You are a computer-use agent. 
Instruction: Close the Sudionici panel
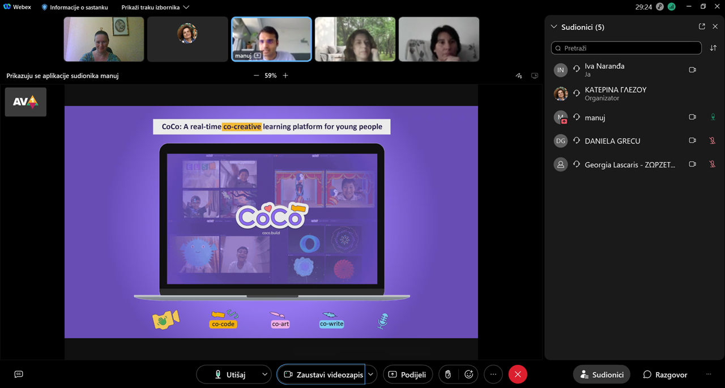tap(715, 27)
